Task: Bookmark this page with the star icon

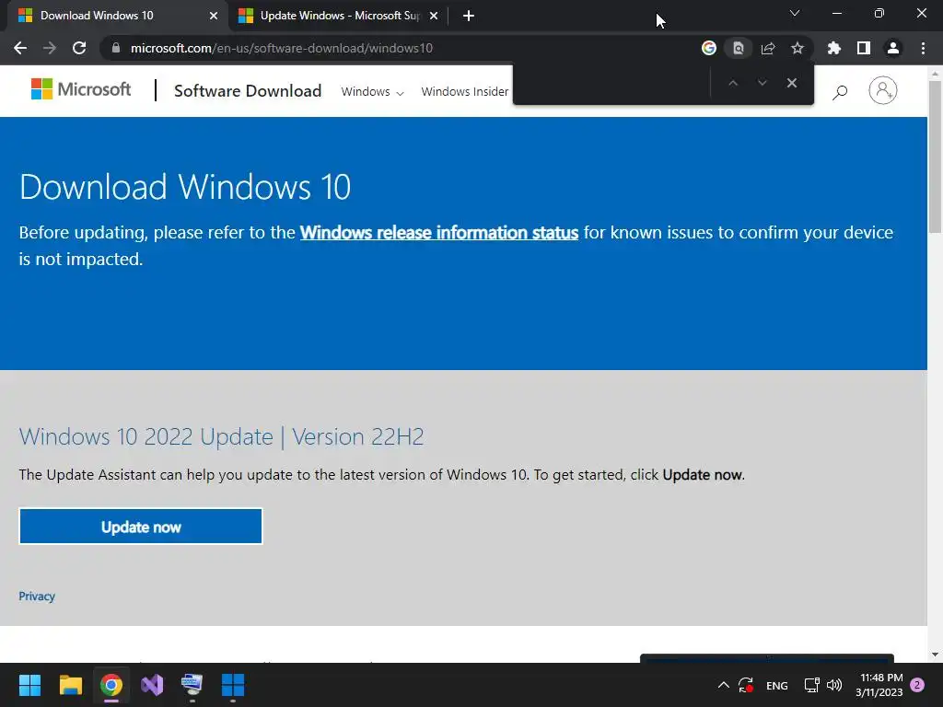Action: [x=797, y=48]
